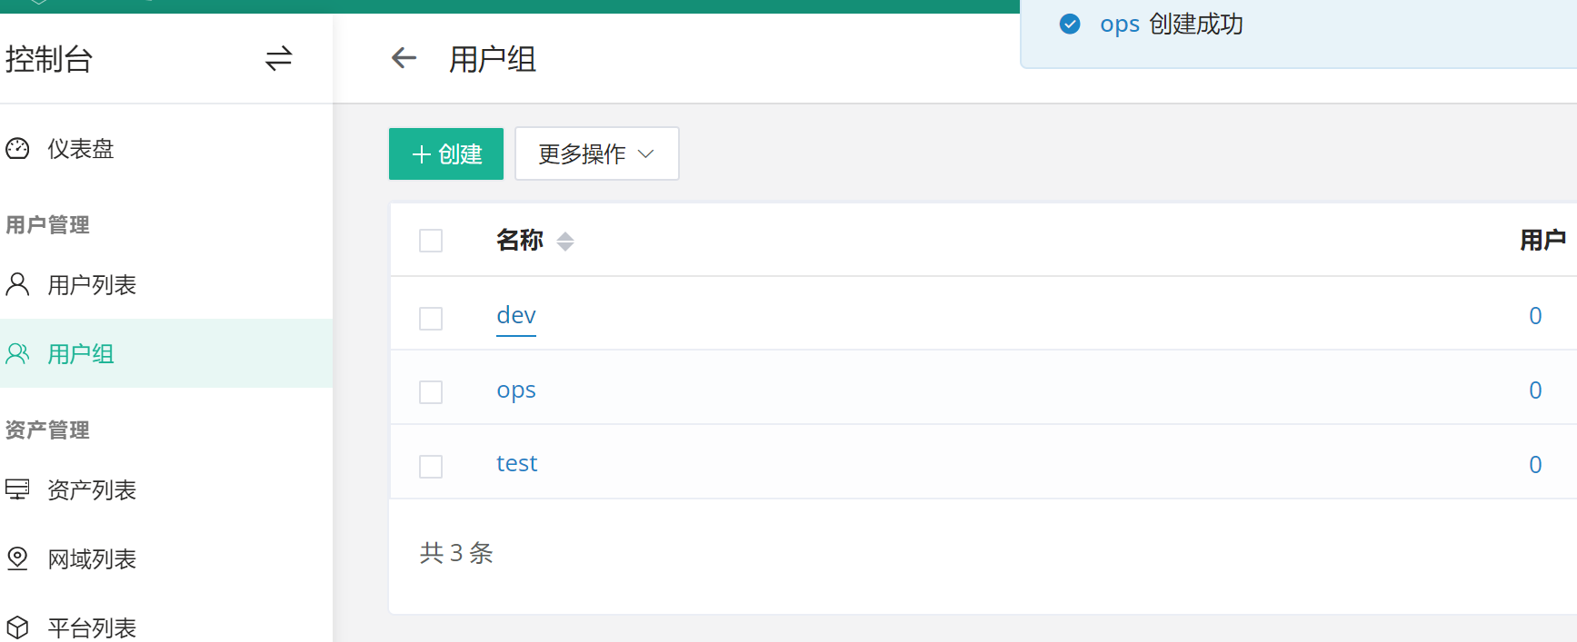This screenshot has height=642, width=1577.
Task: Click the 用户列表 person icon
Action: 17,284
